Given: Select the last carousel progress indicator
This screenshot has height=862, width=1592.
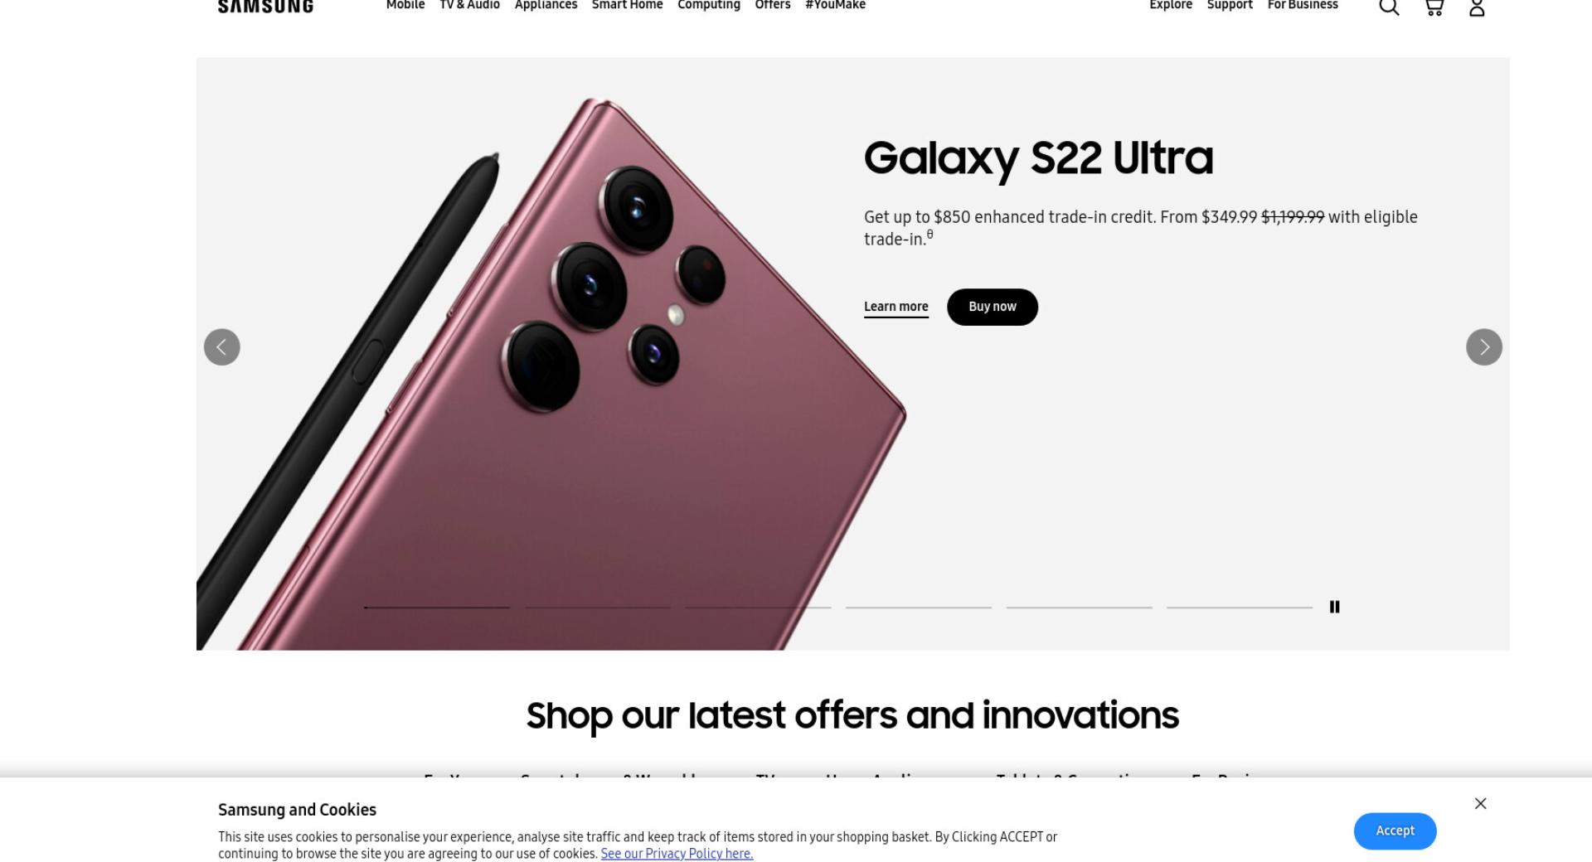Looking at the screenshot, I should pos(1240,608).
